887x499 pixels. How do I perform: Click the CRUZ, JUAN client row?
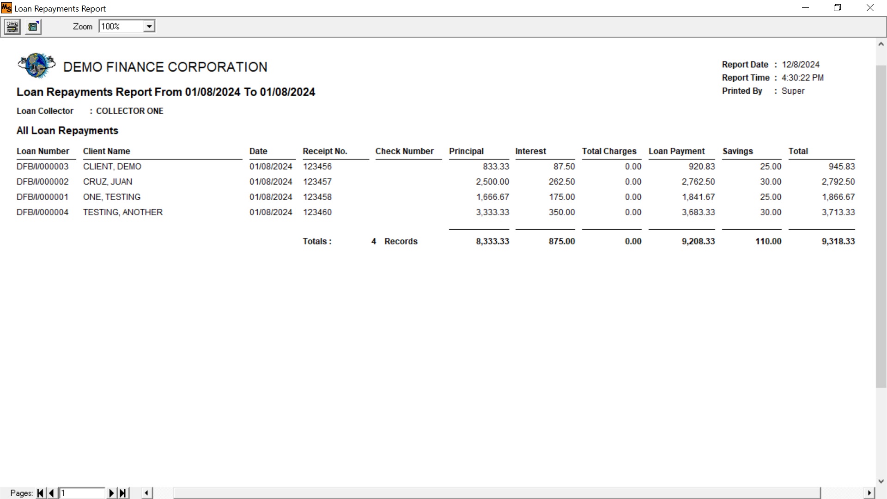pos(108,182)
